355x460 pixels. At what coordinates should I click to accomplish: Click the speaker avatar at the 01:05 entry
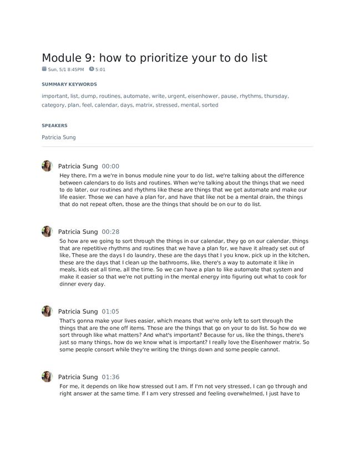[47, 311]
